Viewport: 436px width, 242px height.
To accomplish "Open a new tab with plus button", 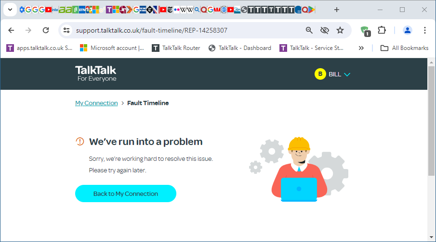I will 336,10.
